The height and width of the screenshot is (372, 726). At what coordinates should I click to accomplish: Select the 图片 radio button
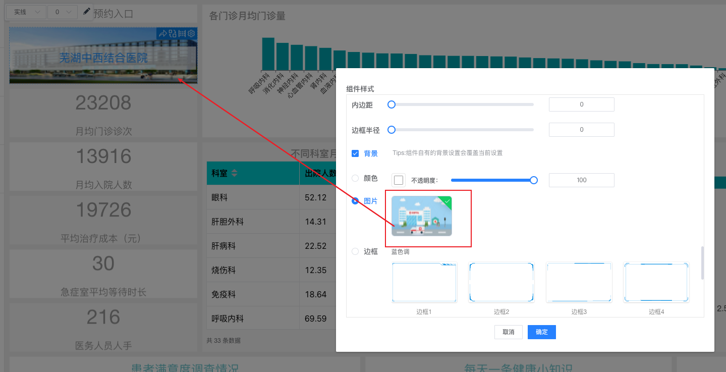355,201
